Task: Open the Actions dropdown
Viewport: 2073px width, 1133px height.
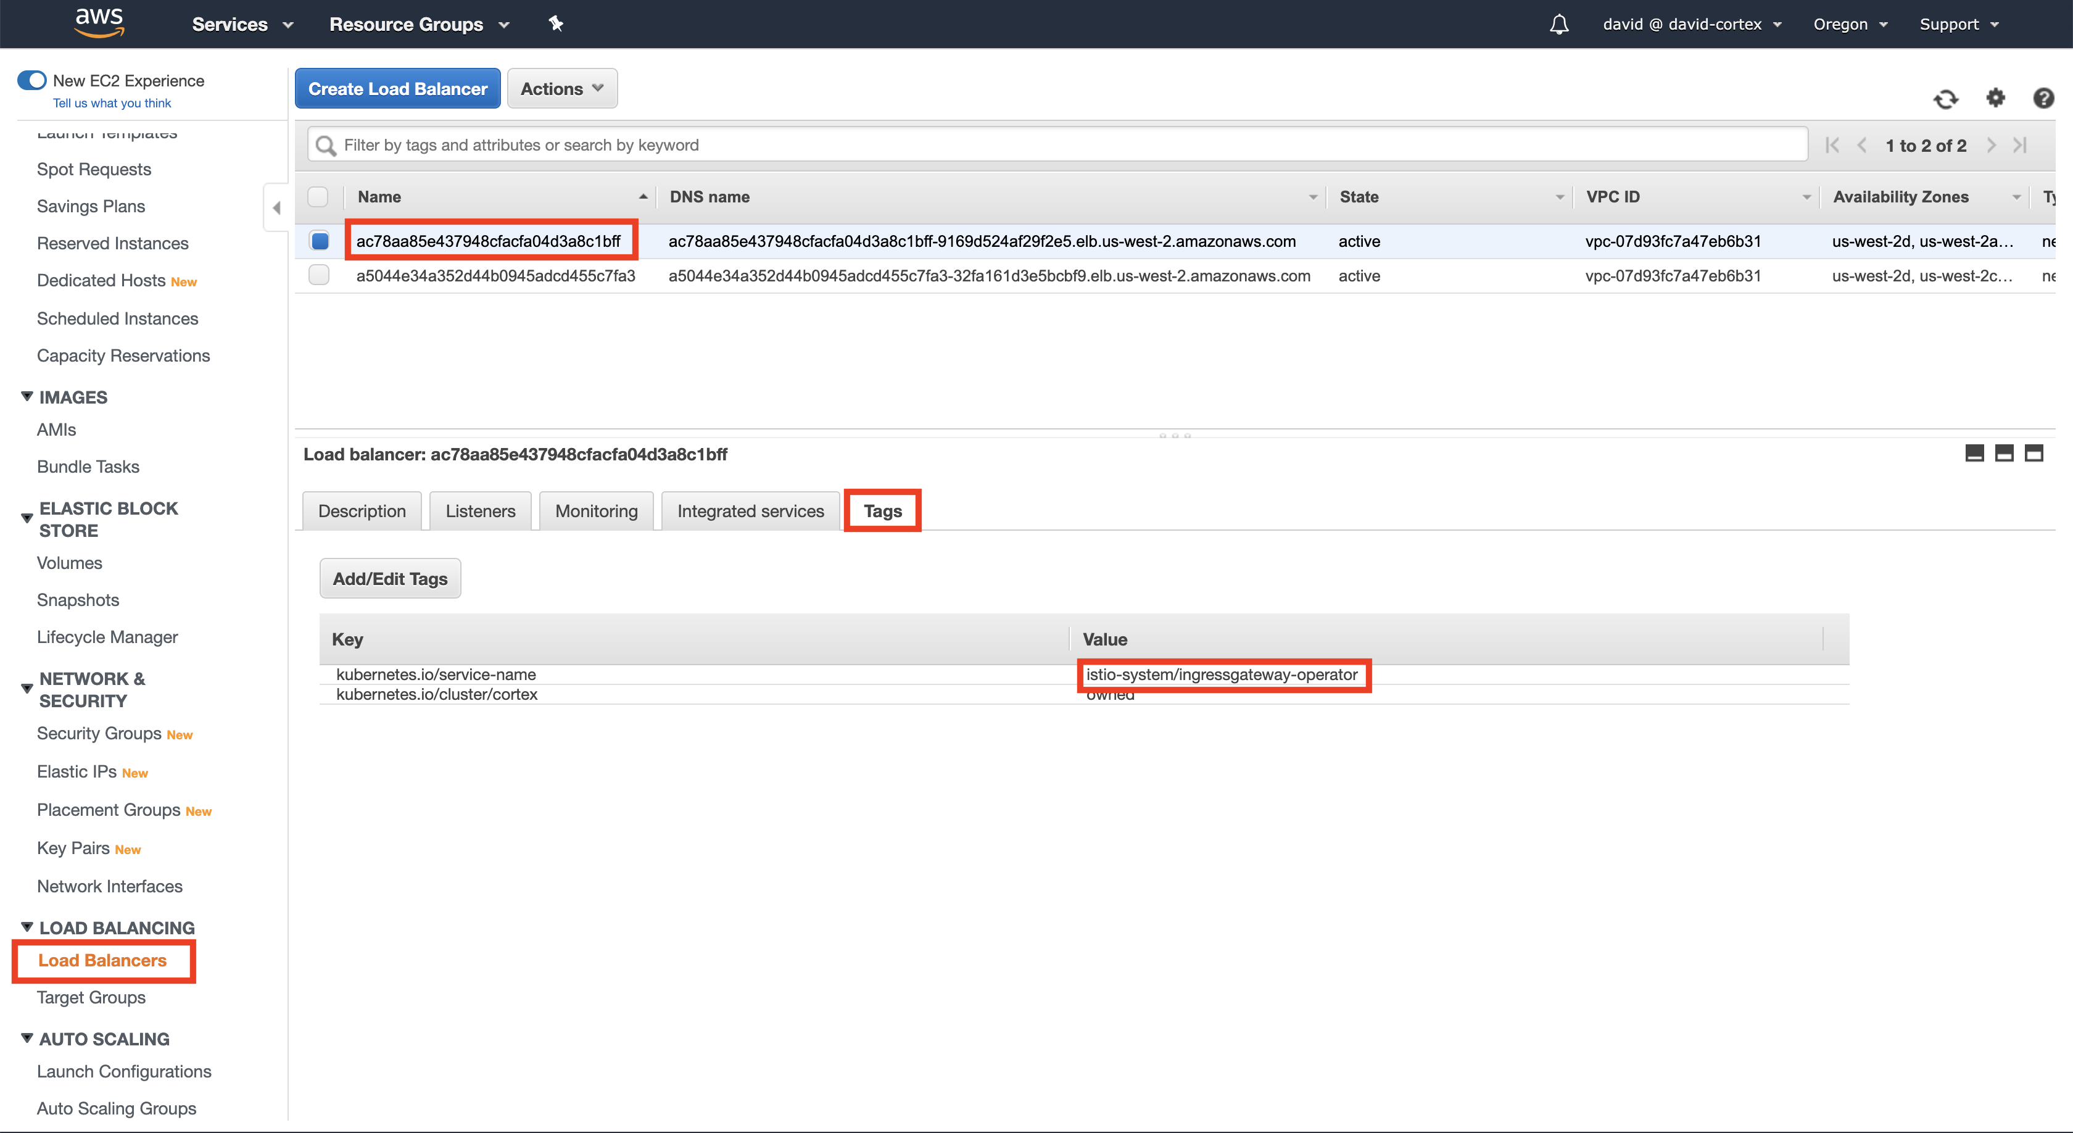Action: [561, 88]
